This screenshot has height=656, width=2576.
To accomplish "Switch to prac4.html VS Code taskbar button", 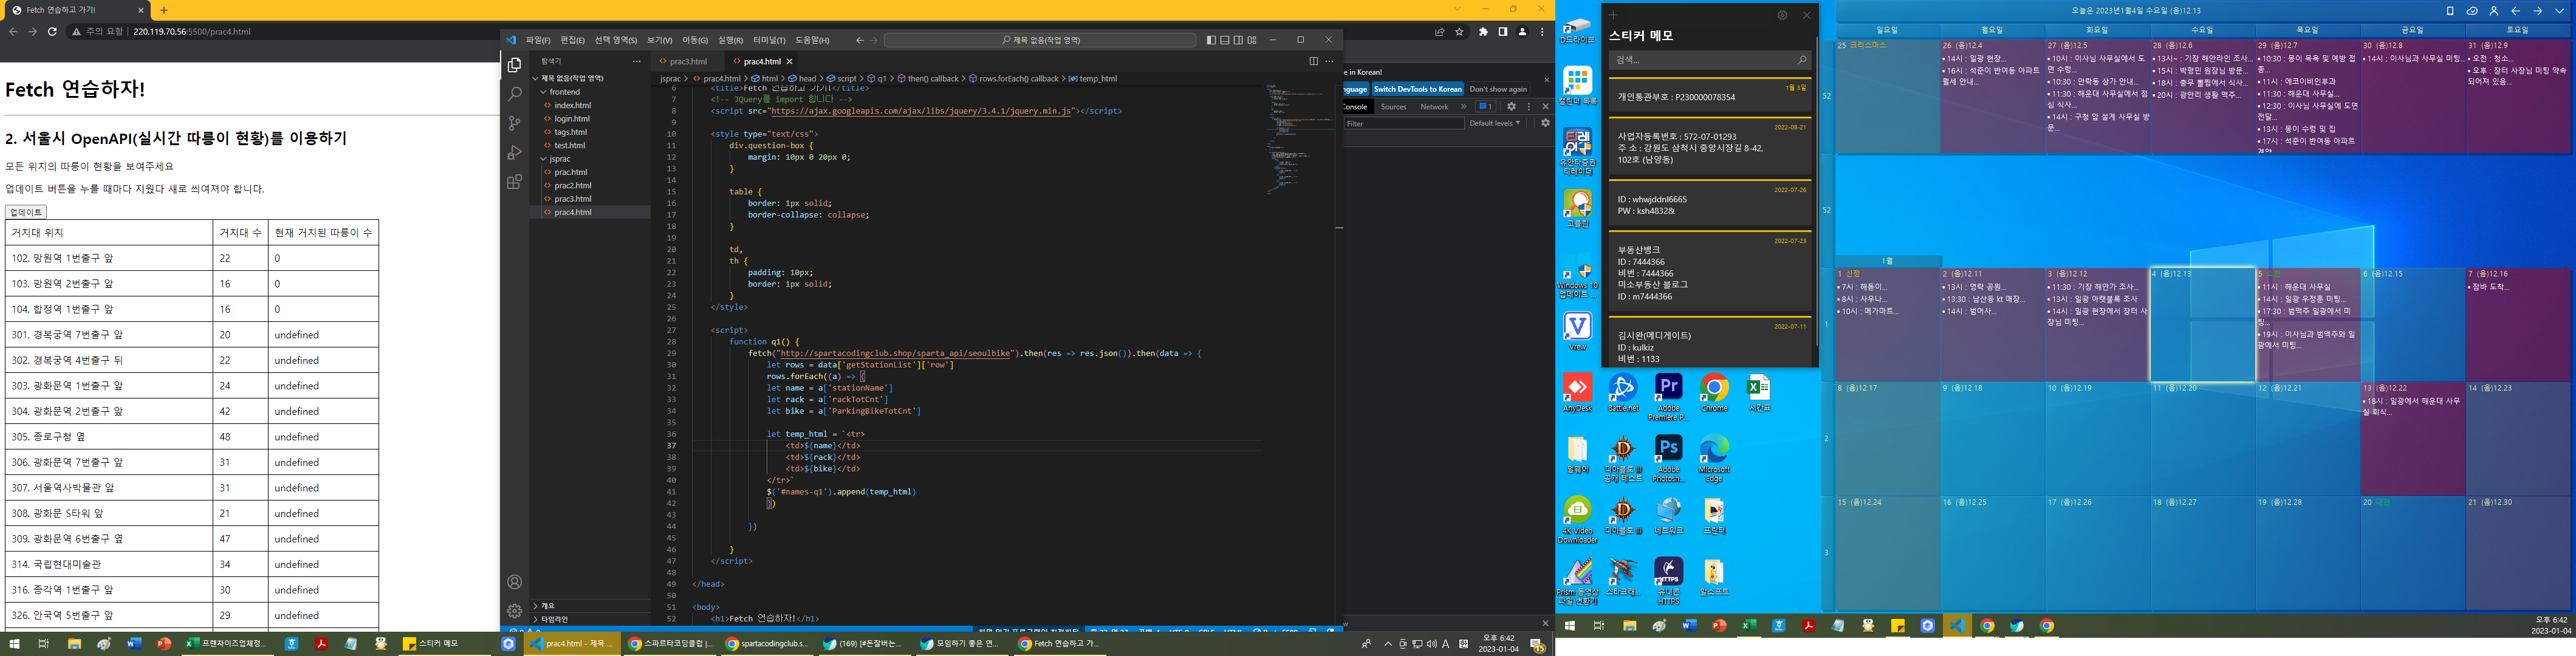I will (572, 644).
